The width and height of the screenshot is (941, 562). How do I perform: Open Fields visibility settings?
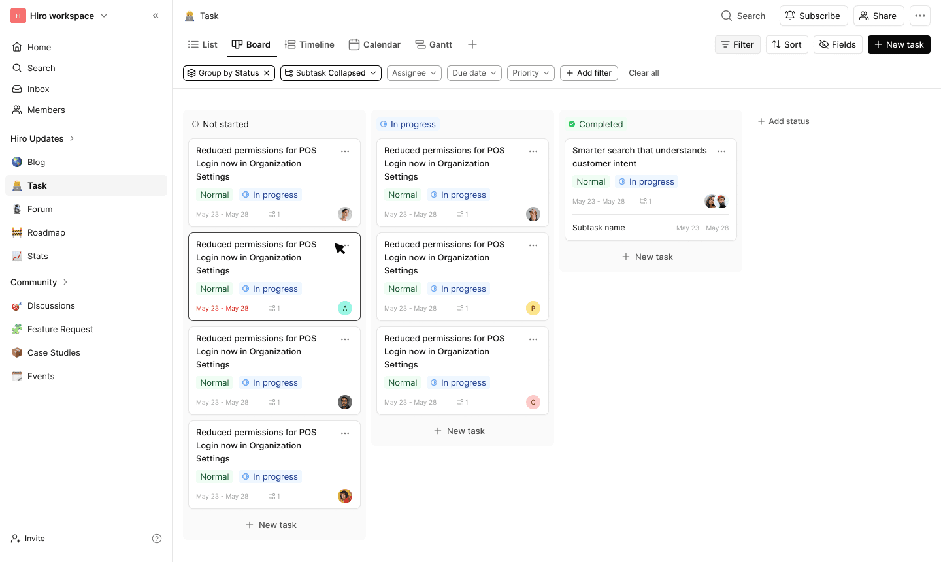[x=838, y=44]
